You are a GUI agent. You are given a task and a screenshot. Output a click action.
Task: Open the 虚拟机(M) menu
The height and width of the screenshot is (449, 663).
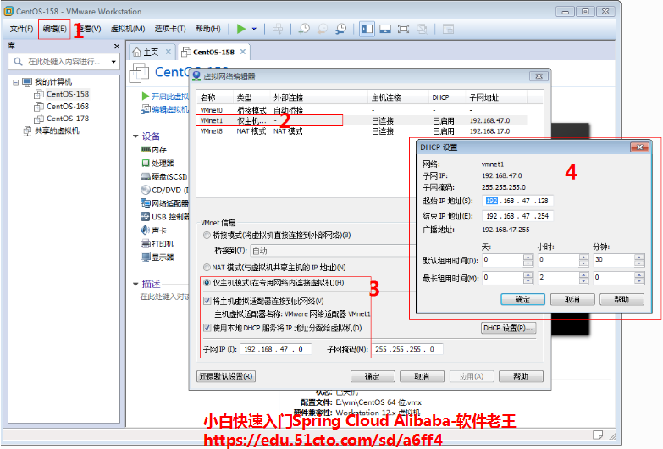128,29
